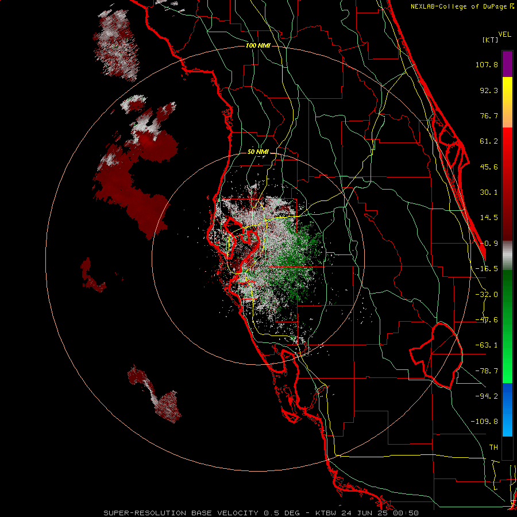Click the -109.8 velocity scale value
This screenshot has height=517, width=517.
pyautogui.click(x=484, y=422)
